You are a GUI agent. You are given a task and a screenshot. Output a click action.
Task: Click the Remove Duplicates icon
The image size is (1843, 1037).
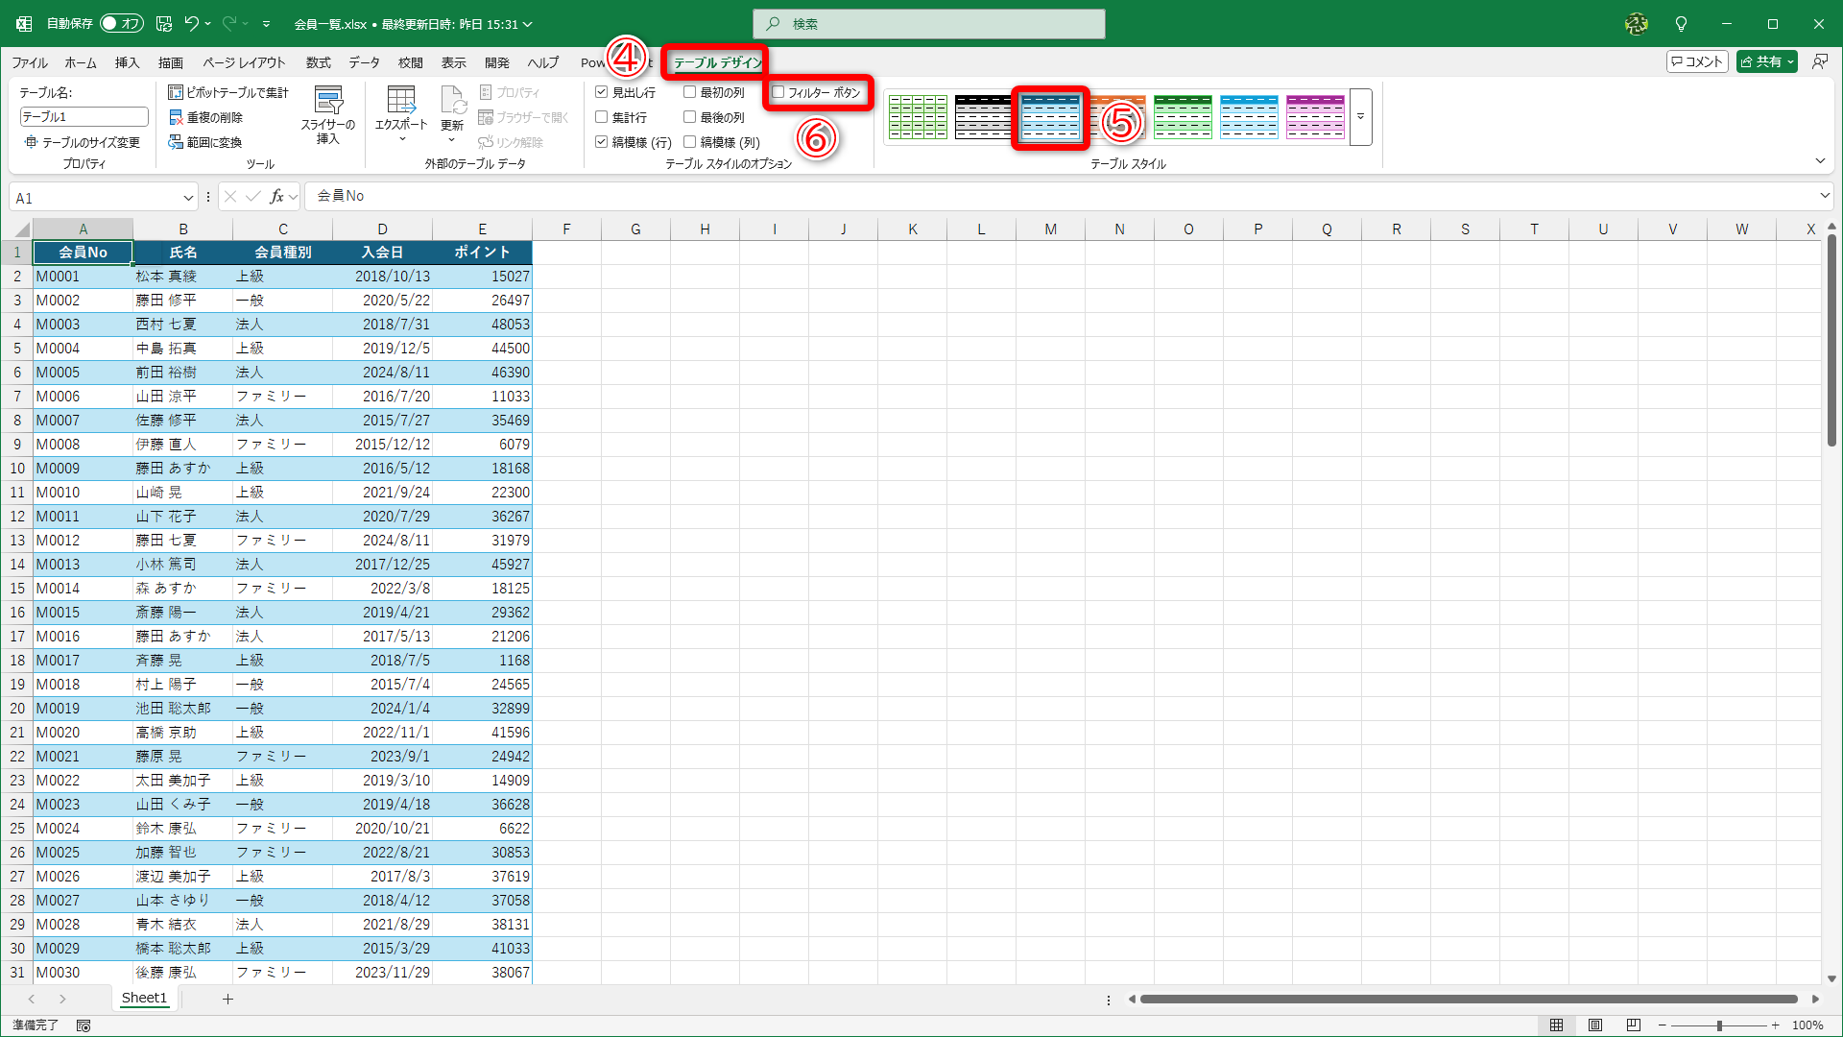(176, 117)
